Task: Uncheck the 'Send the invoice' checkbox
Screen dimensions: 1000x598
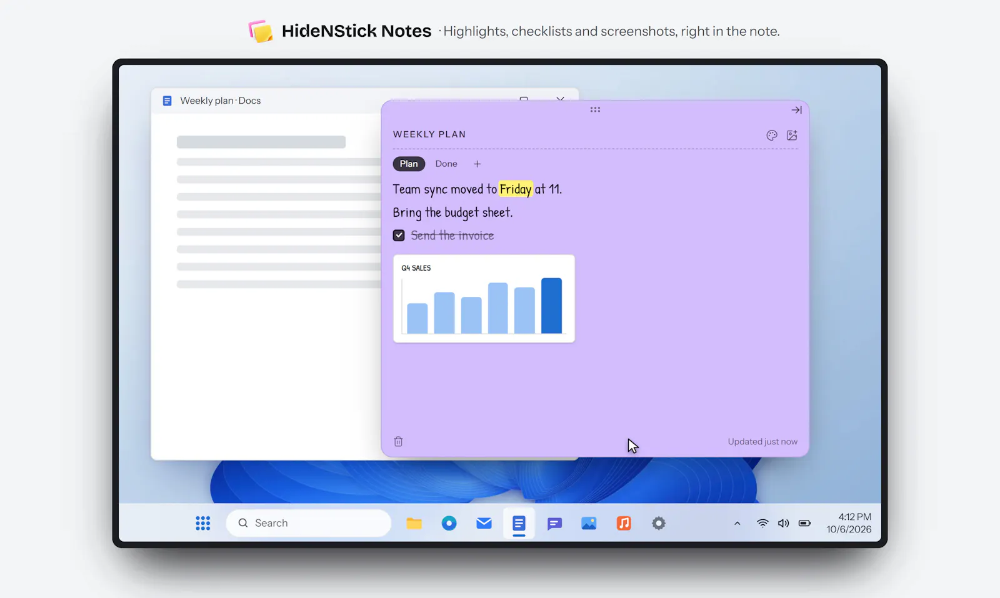Action: 399,236
